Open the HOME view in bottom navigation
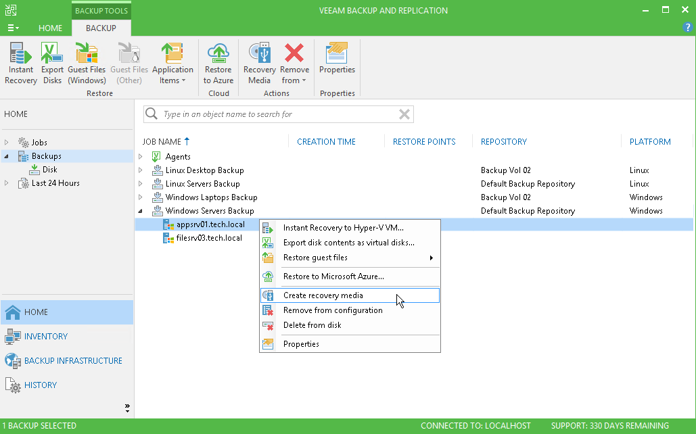The image size is (696, 434). click(67, 312)
